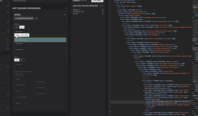The width and height of the screenshot is (198, 116).
Task: Click the Pre-Shared-Key input field
Action: click(40, 99)
